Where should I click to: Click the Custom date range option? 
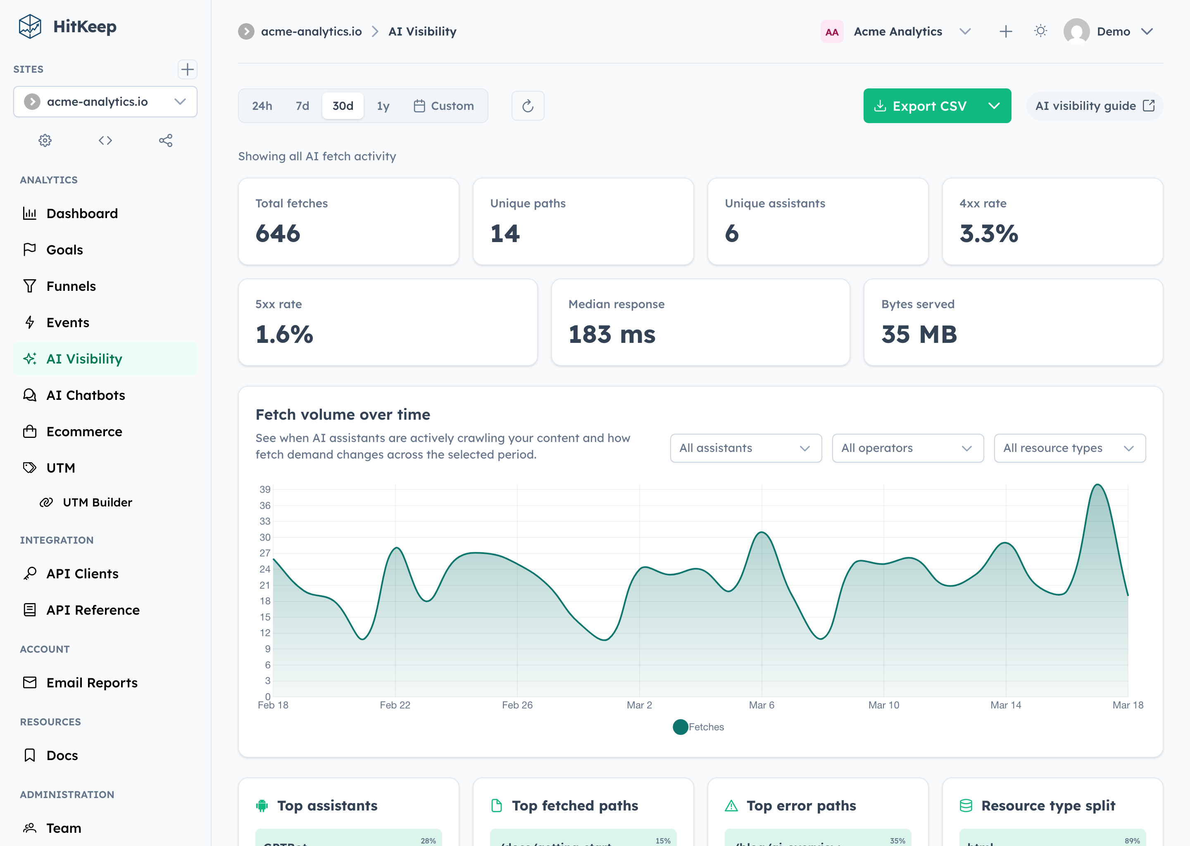[x=443, y=106]
